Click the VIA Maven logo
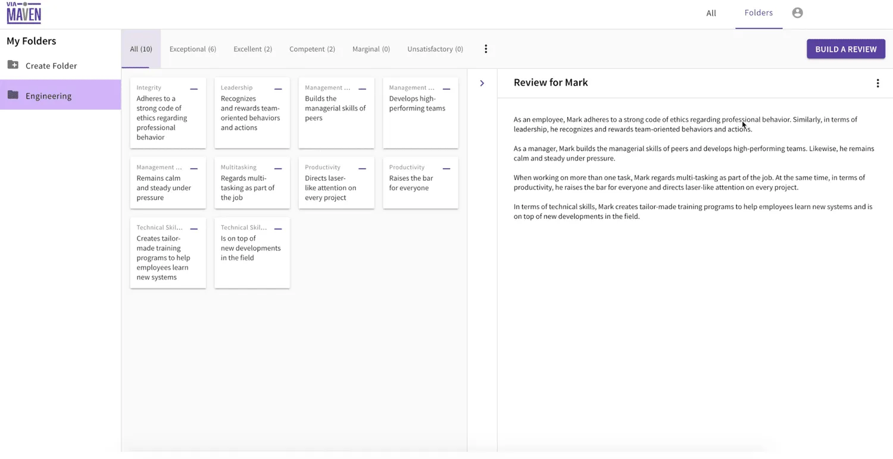 point(23,12)
